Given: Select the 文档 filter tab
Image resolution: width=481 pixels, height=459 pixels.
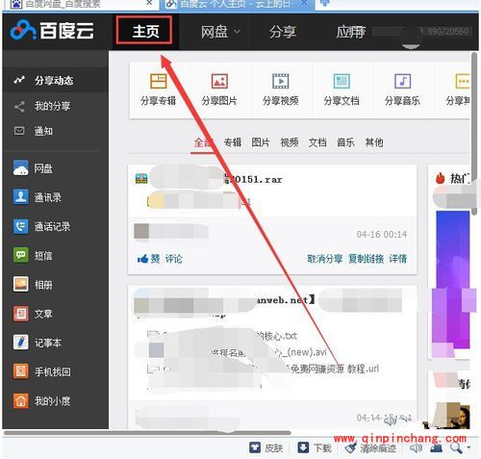Looking at the screenshot, I should tap(317, 142).
